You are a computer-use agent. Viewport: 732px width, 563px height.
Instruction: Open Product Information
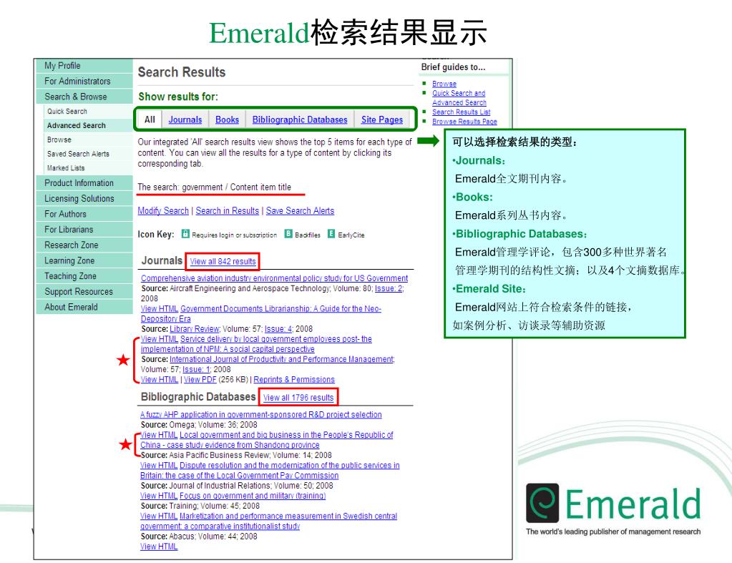pos(84,183)
